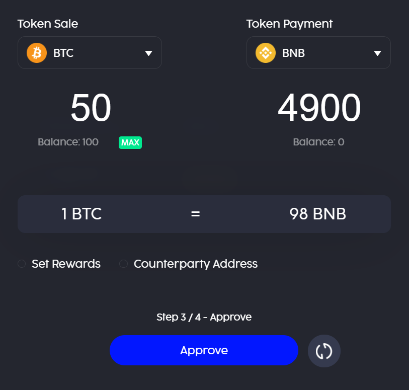Viewport: 409px width, 390px height.
Task: Click the Balance: 0 text
Action: [x=318, y=142]
